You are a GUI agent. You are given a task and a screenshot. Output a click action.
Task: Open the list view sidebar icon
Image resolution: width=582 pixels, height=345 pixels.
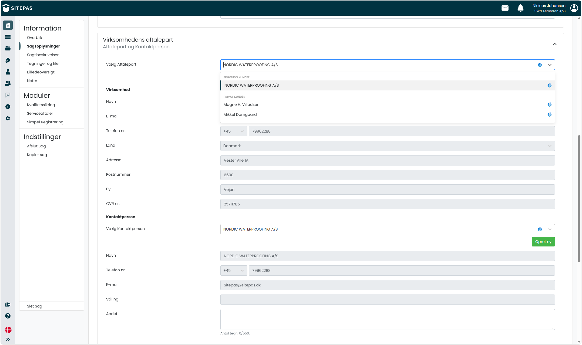click(8, 37)
